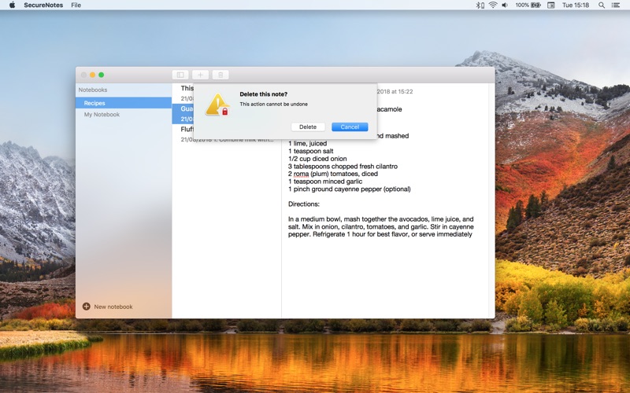
Task: Click the cayenne pepper (optional) line
Action: 349,189
